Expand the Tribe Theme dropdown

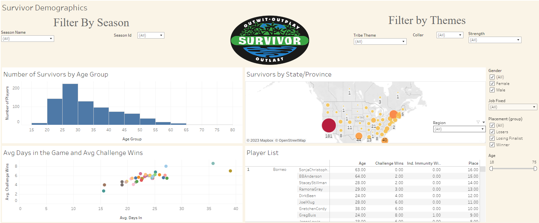[380, 41]
